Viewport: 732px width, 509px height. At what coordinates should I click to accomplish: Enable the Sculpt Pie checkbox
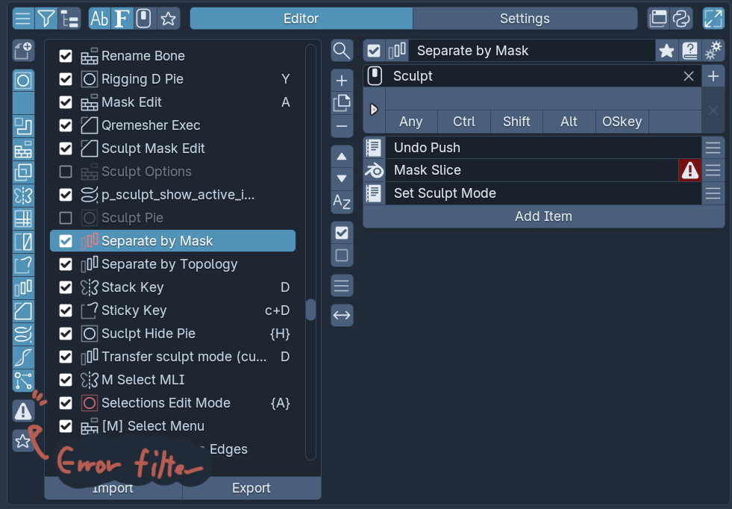click(66, 218)
